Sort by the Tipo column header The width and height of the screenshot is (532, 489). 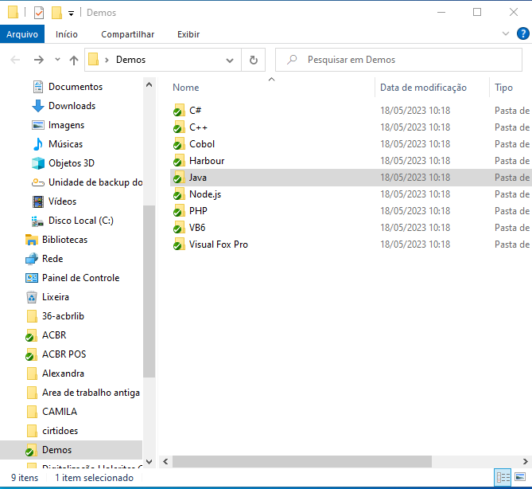click(503, 88)
